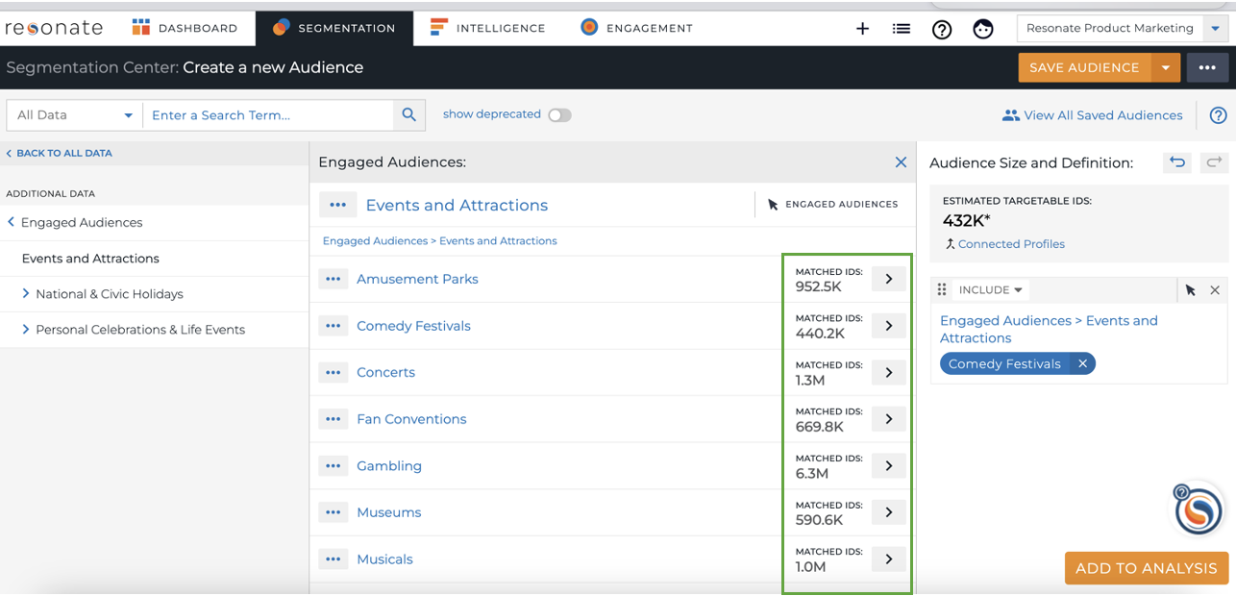Undo the last audience change
Screen dimensions: 1236x596
click(1176, 162)
